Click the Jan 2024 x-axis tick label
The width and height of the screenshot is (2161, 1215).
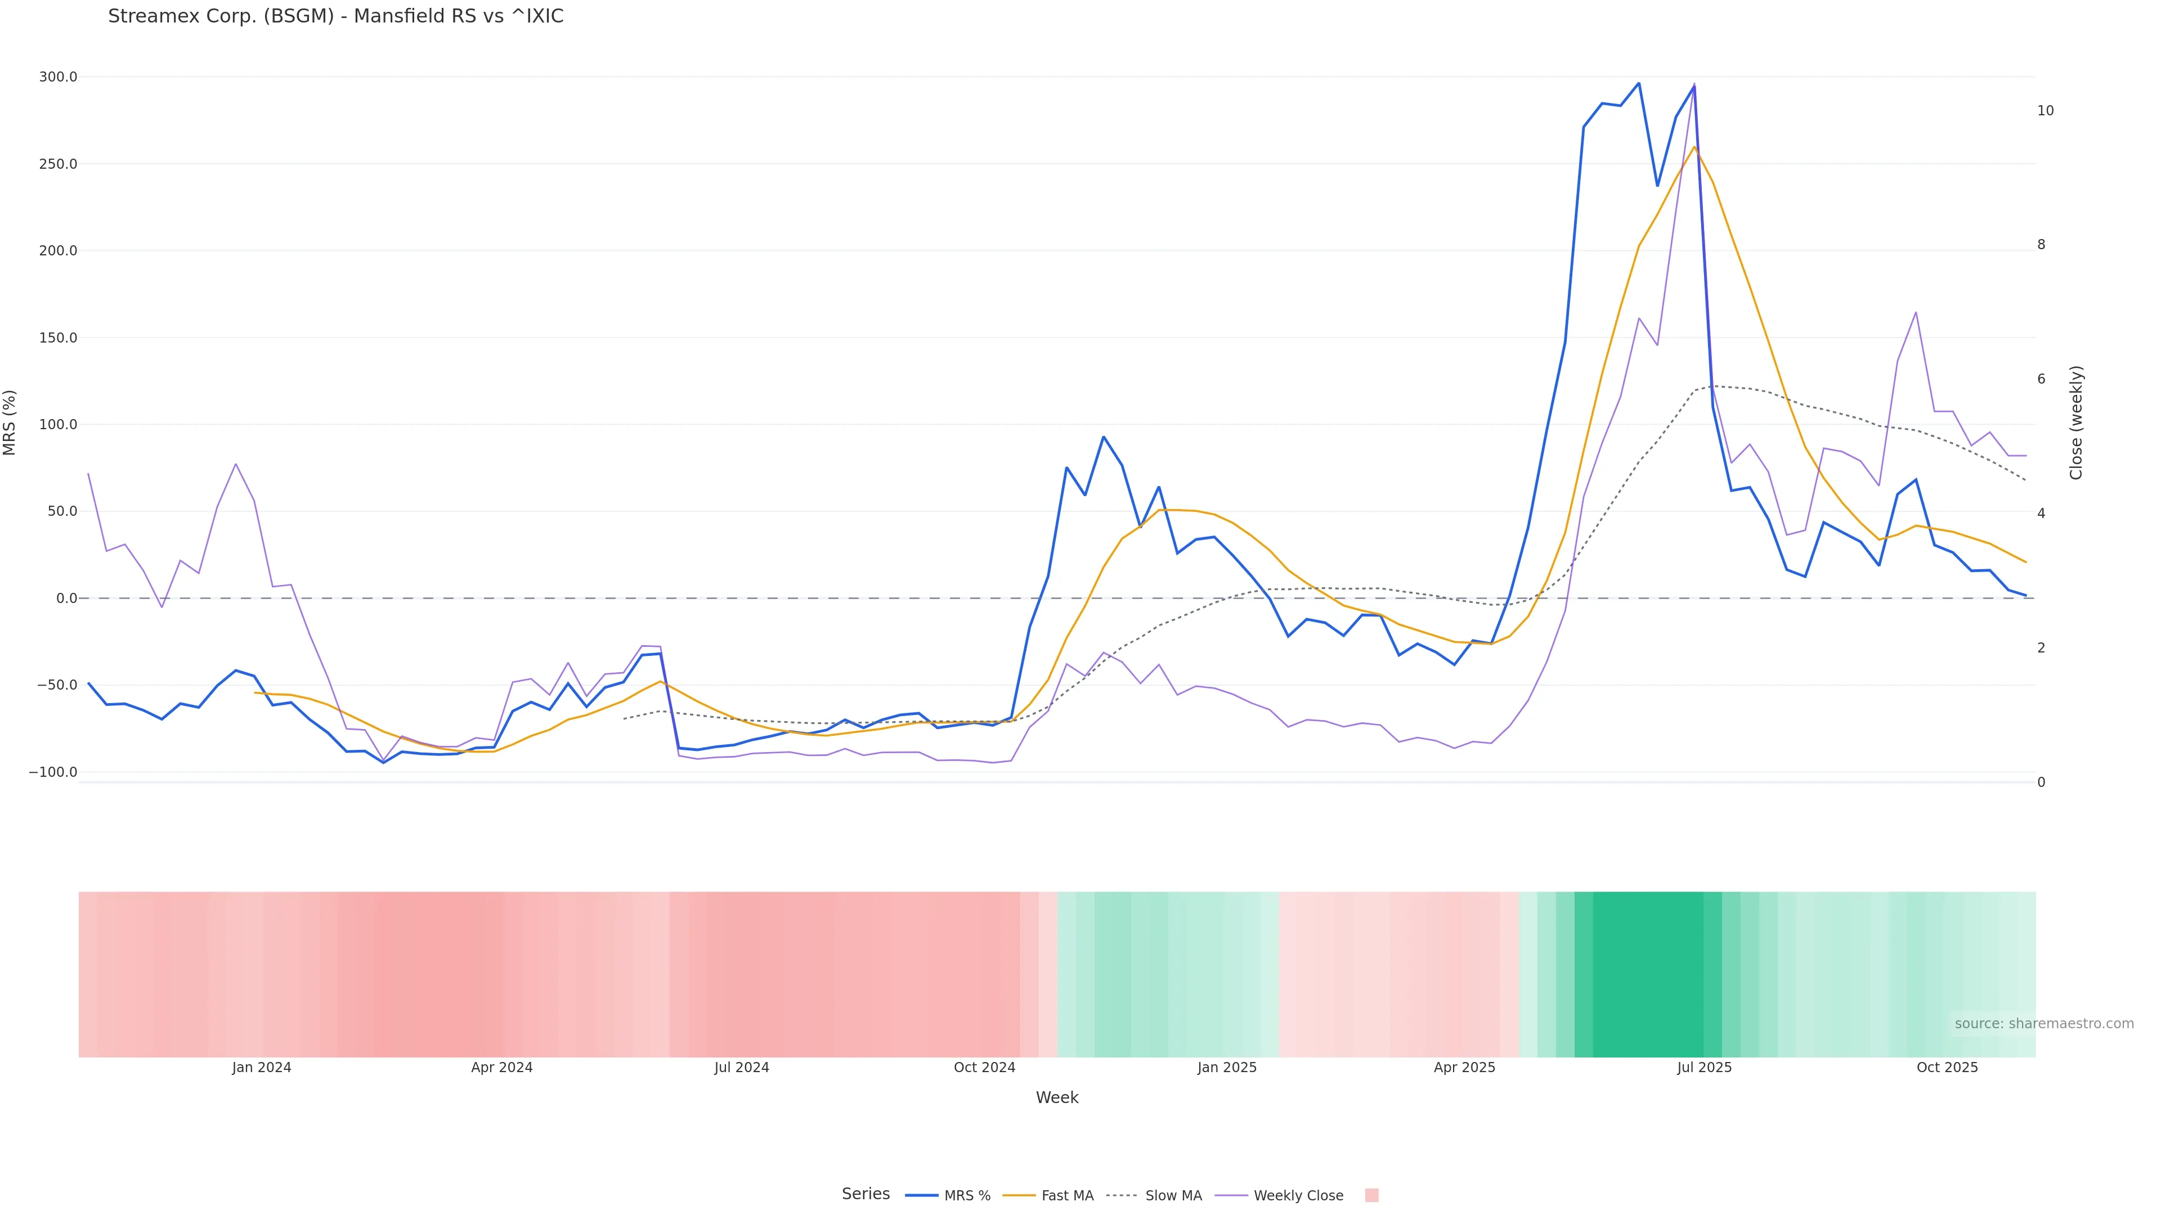point(262,1068)
